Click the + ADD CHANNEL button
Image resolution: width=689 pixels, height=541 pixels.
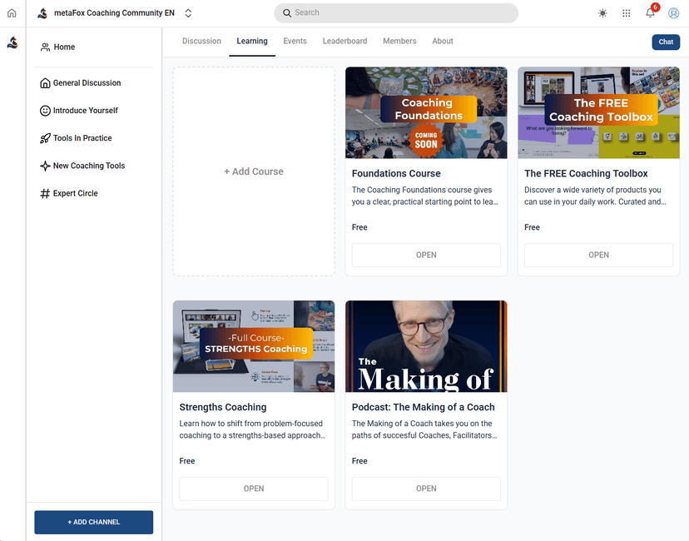93,522
